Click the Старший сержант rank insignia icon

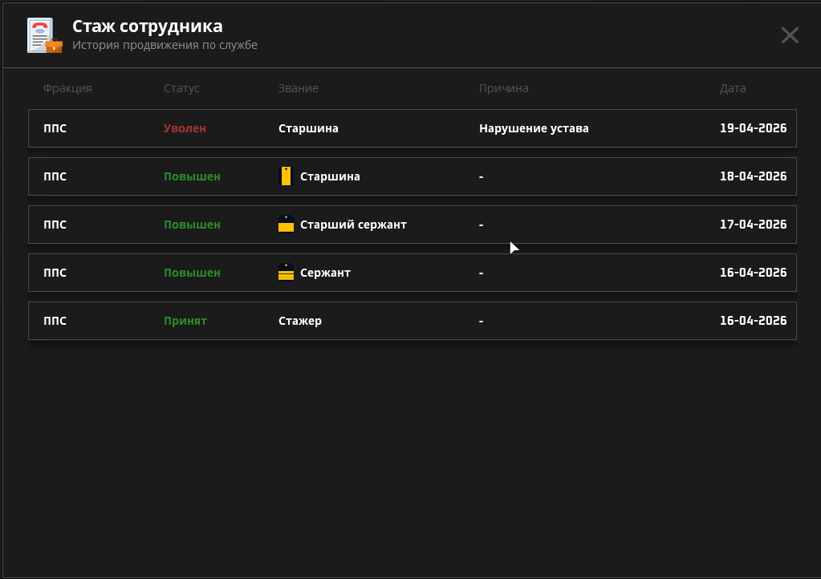coord(286,225)
